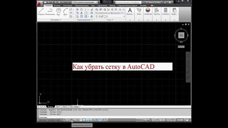228x128 pixels.
Task: Click the Undo arrow in quick access toolbar
Action: pos(63,2)
